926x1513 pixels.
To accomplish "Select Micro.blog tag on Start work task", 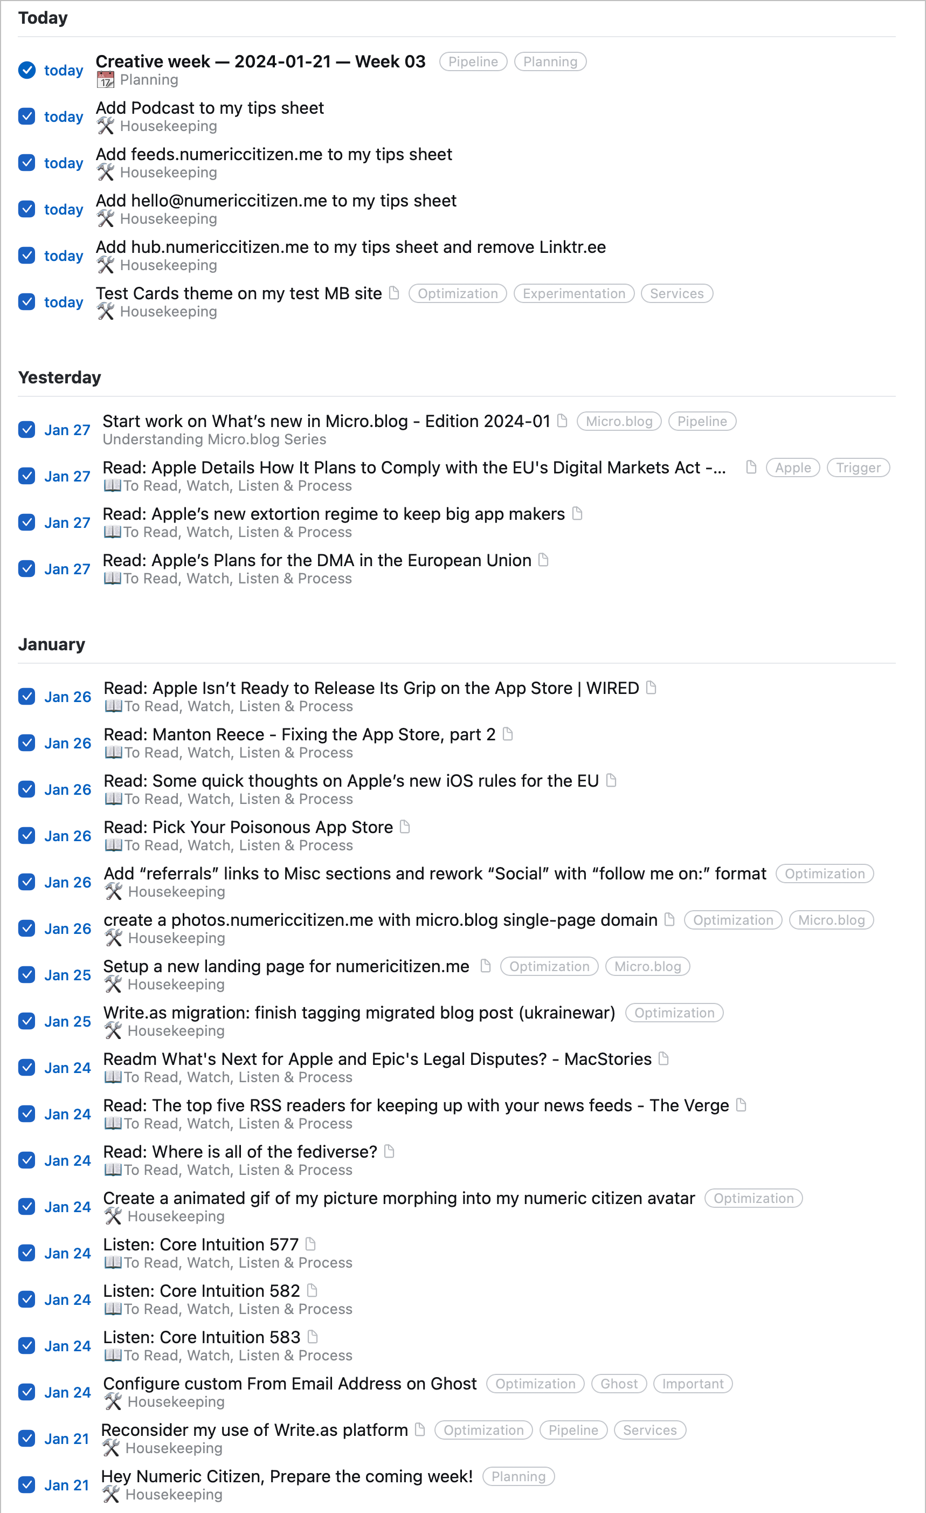I will click(619, 421).
